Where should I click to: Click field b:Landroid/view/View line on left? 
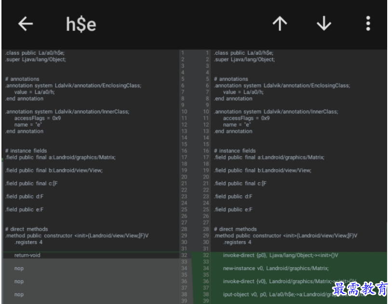click(54, 171)
